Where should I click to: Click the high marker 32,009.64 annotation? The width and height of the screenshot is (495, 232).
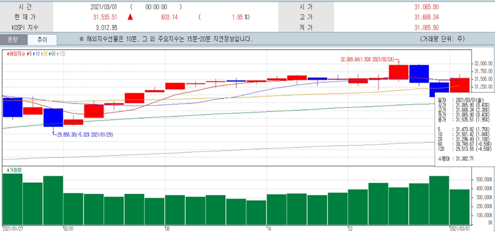click(368, 59)
